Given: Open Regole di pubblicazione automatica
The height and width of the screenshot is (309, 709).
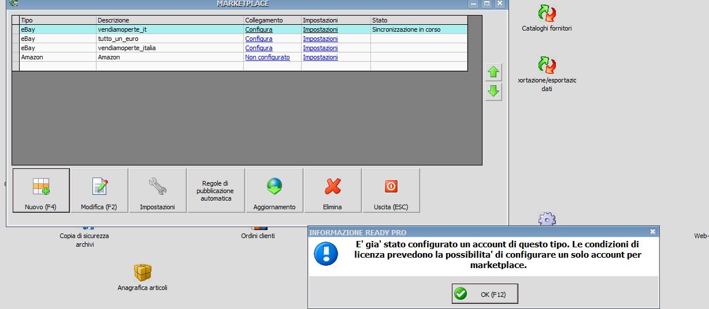Looking at the screenshot, I should [216, 191].
